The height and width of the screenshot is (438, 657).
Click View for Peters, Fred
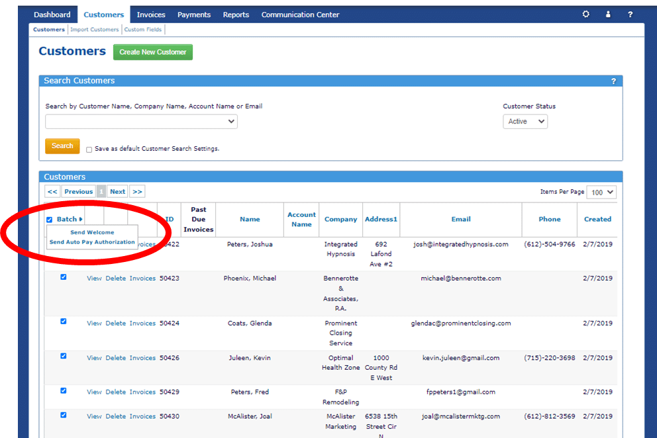[94, 392]
